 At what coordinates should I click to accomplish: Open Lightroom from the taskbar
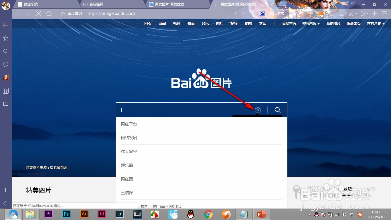pyautogui.click(x=119, y=214)
